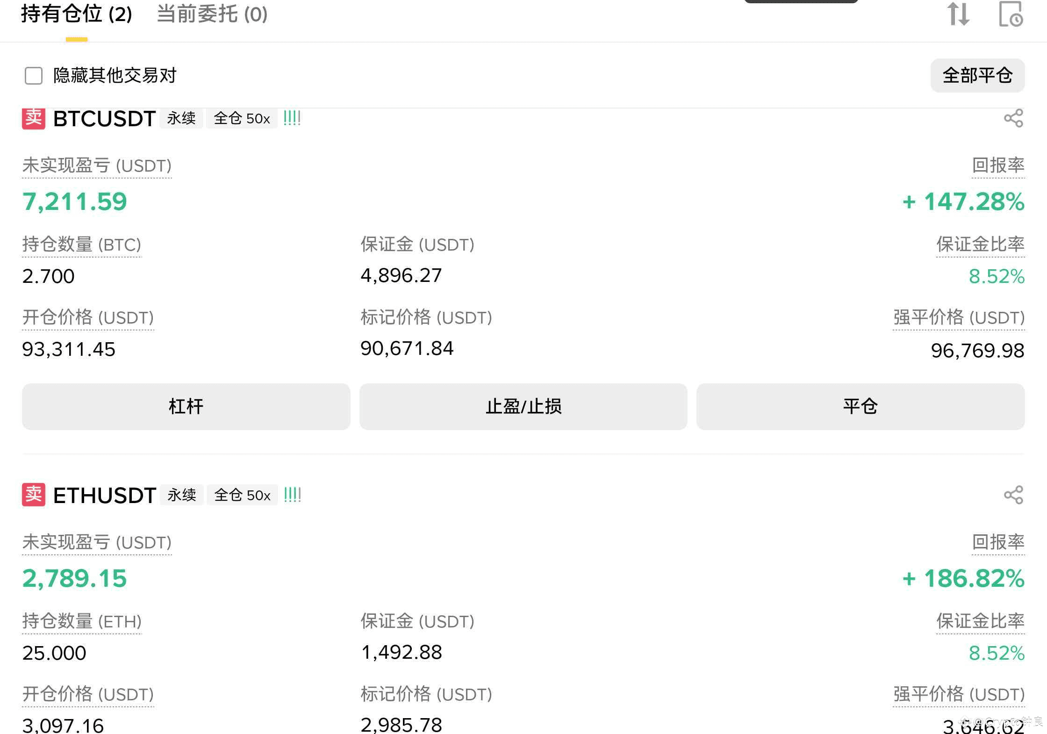Click the 全部平仓 button
This screenshot has width=1047, height=734.
tap(978, 75)
